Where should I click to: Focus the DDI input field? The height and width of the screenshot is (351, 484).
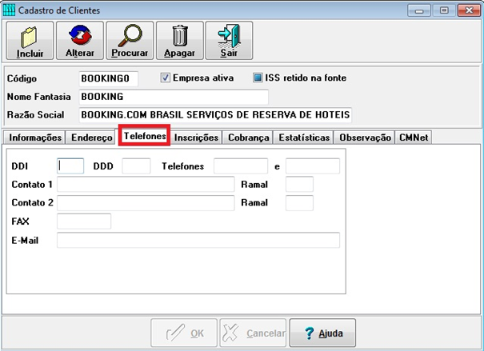tap(70, 166)
